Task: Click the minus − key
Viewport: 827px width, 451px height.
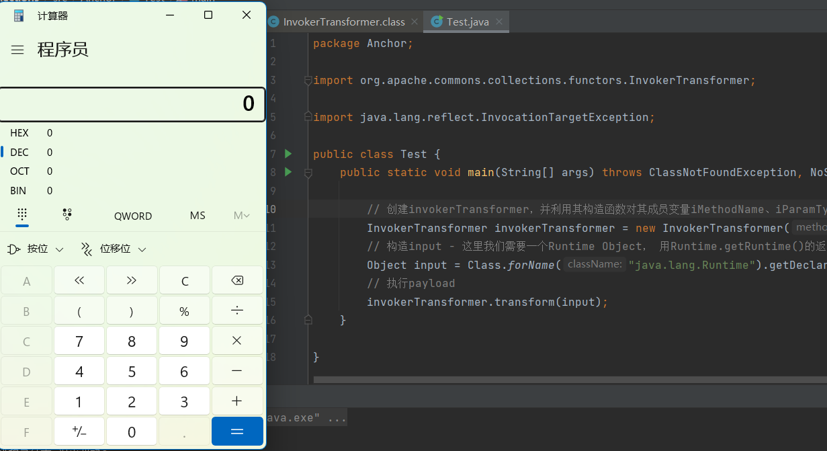Action: click(237, 371)
